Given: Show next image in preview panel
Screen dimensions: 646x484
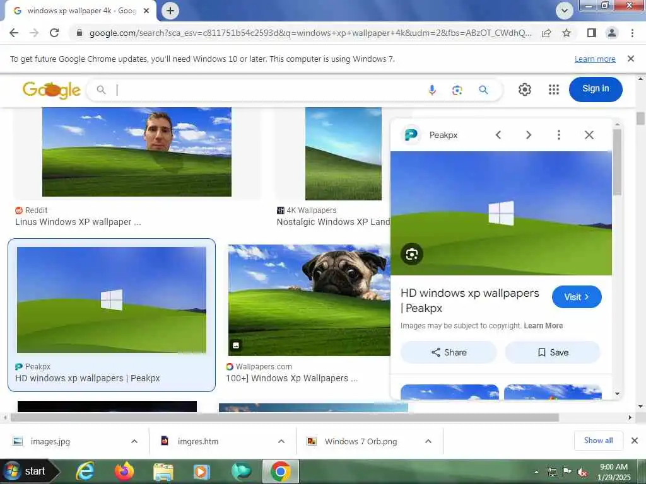Looking at the screenshot, I should tap(529, 135).
